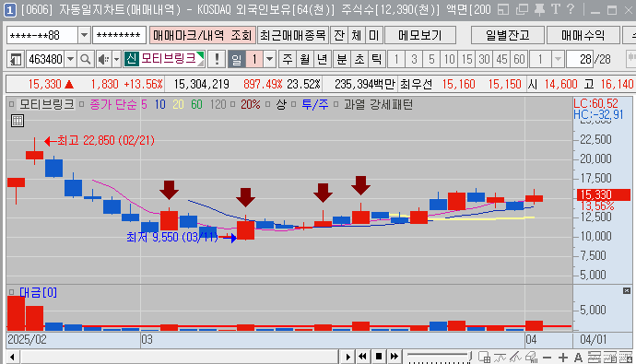
Task: Open the stock search magnifier
Action: tap(85, 60)
